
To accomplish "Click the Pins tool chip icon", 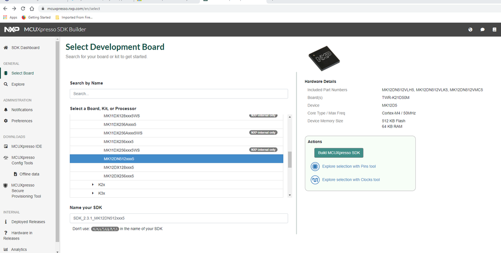I will tap(315, 166).
